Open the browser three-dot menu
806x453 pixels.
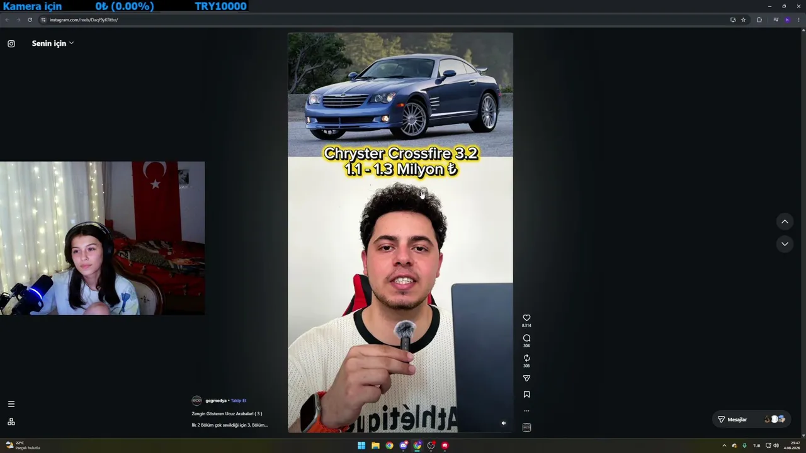click(x=799, y=20)
